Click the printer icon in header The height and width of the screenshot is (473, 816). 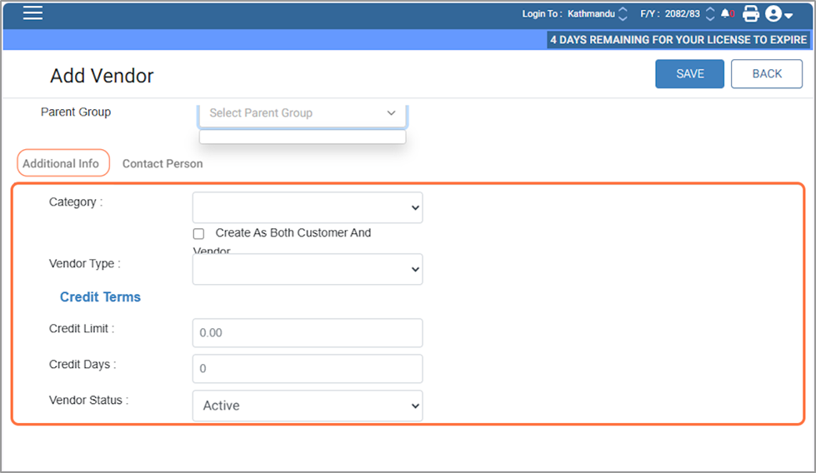[x=750, y=13]
